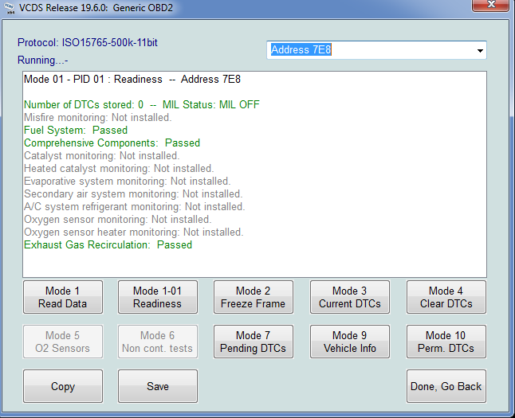Screen dimensions: 515x418
Task: Click Mode 1-01 Readiness button
Action: click(x=158, y=297)
